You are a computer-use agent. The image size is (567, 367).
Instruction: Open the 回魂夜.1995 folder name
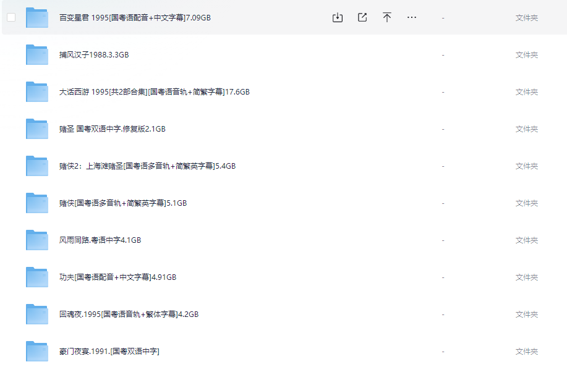pyautogui.click(x=129, y=314)
